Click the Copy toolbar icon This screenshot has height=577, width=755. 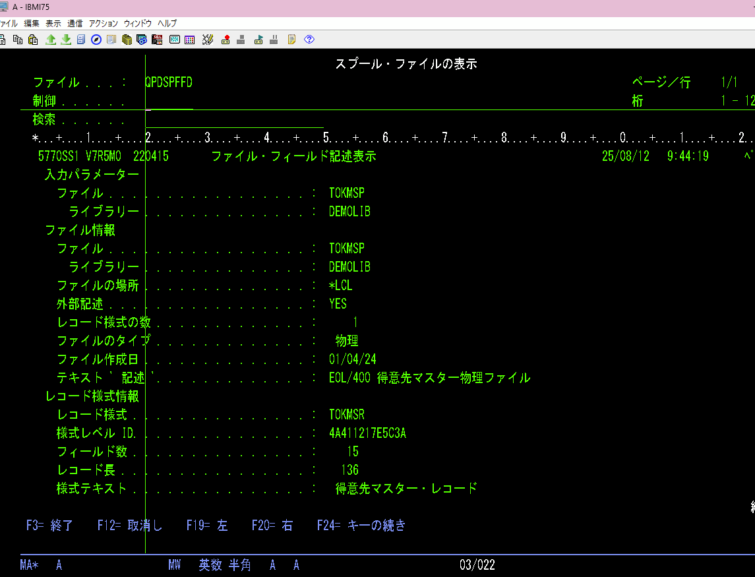[18, 40]
